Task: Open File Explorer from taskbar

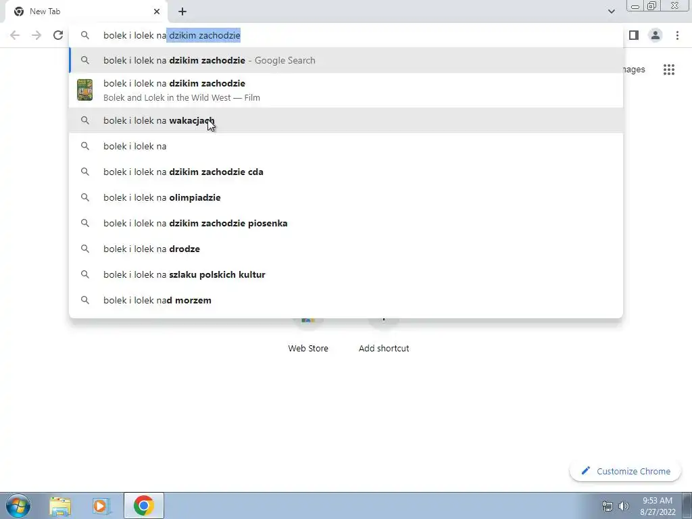Action: [x=60, y=506]
